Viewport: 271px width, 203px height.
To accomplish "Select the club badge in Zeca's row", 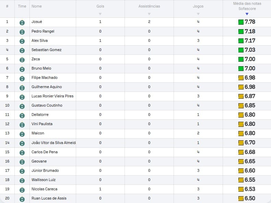I will pos(22,60).
